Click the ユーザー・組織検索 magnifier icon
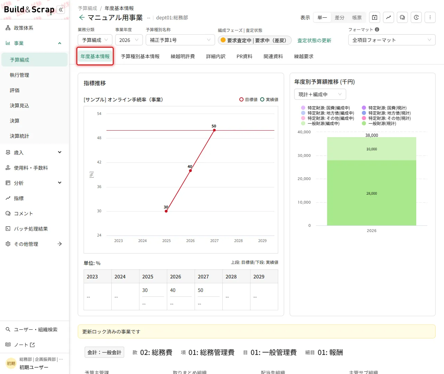This screenshot has width=444, height=374. (8, 330)
